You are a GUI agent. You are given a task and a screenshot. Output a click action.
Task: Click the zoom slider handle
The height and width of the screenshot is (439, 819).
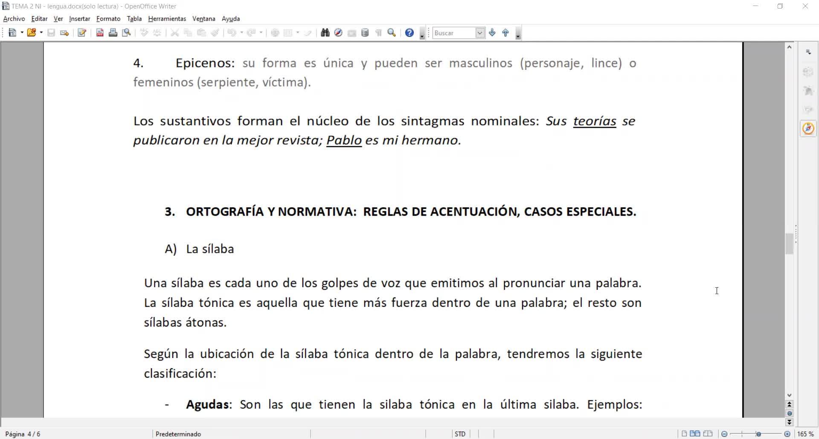click(758, 434)
